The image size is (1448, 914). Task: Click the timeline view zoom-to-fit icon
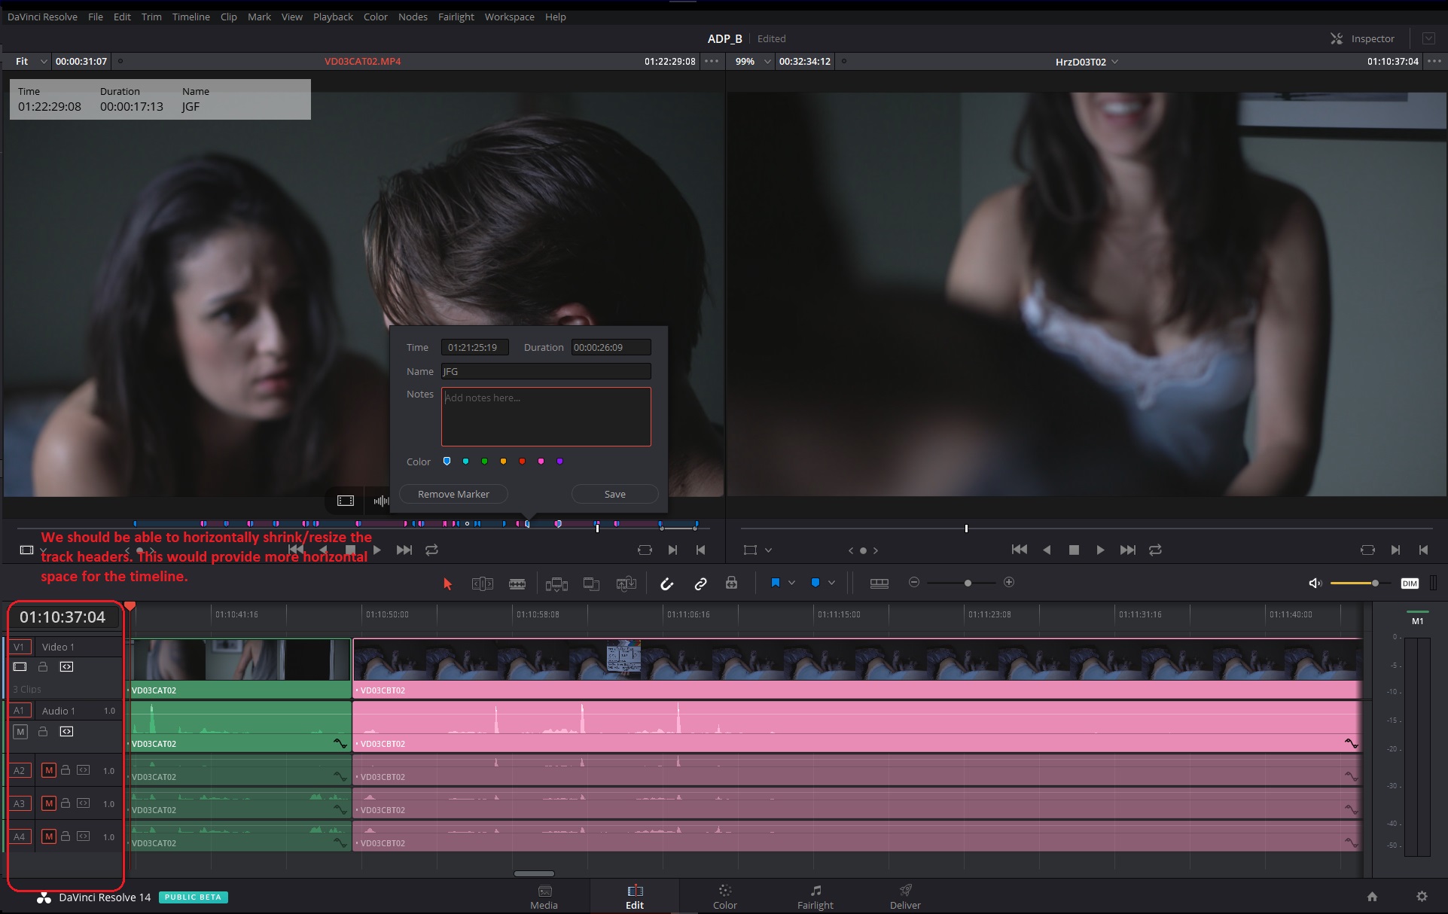tap(879, 583)
